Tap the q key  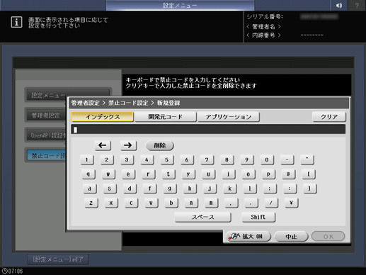point(88,174)
